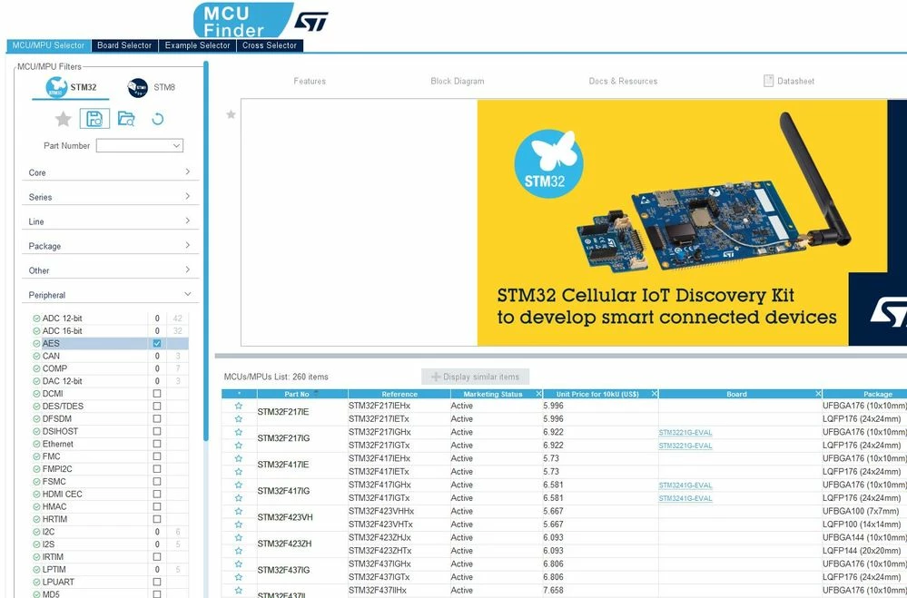Switch to the MCU/MPU Selector tab
The width and height of the screenshot is (907, 598).
click(48, 45)
